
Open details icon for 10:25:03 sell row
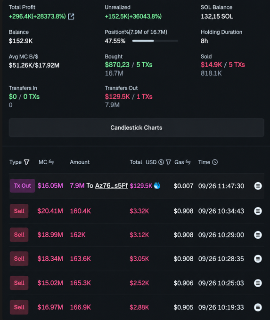coord(258,283)
